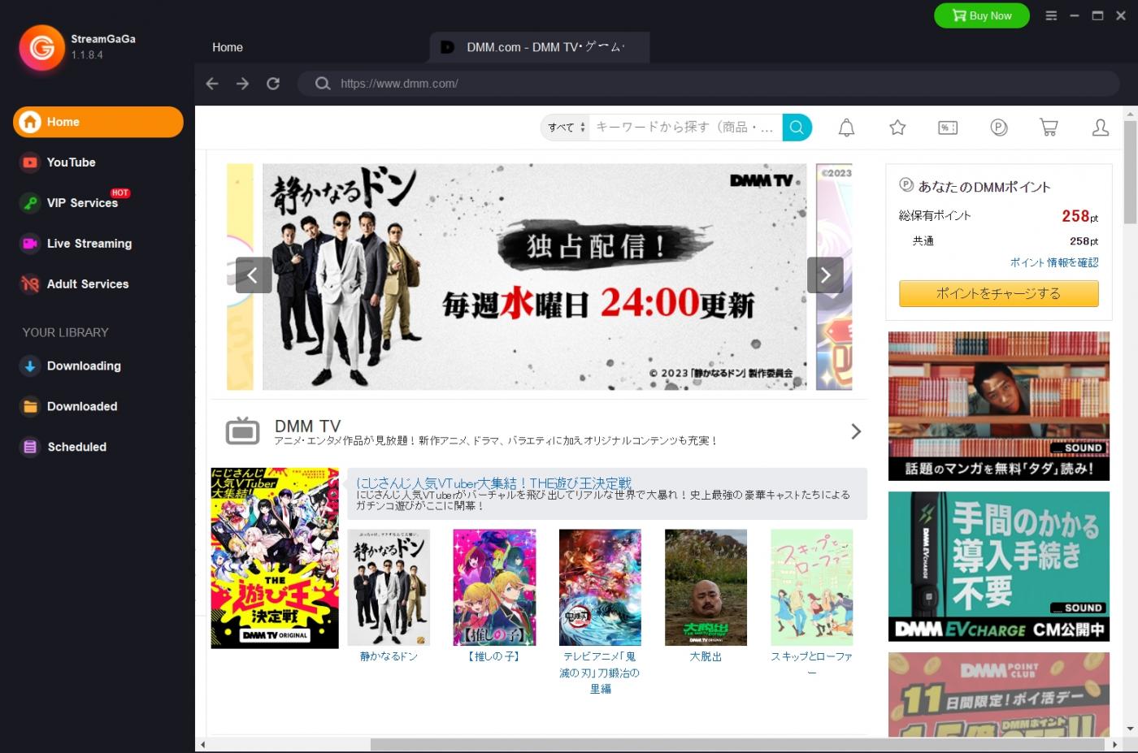Open the Live Streaming section
Image resolution: width=1138 pixels, height=753 pixels.
[x=89, y=243]
